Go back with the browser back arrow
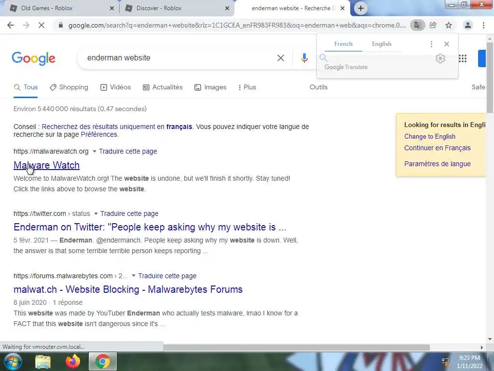Viewport: 494px width, 371px height. coord(11,25)
